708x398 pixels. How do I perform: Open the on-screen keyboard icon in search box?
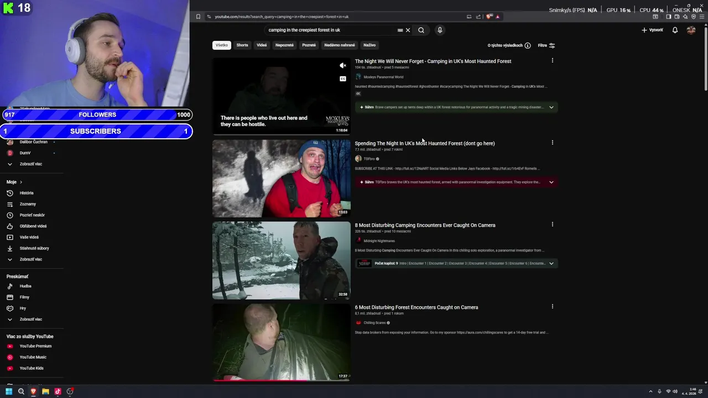[400, 30]
